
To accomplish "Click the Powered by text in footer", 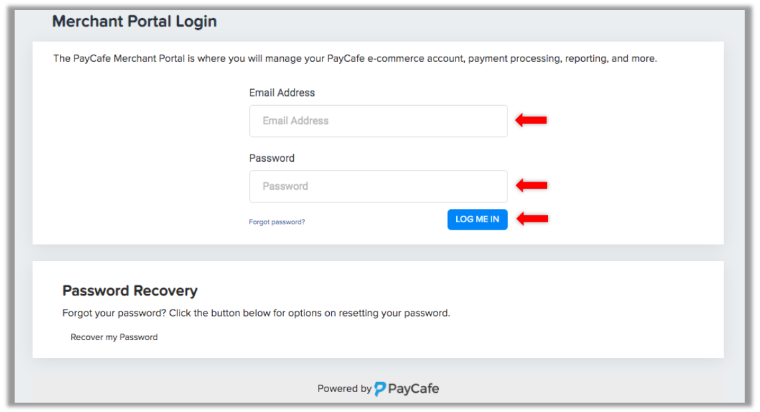I will click(x=344, y=389).
